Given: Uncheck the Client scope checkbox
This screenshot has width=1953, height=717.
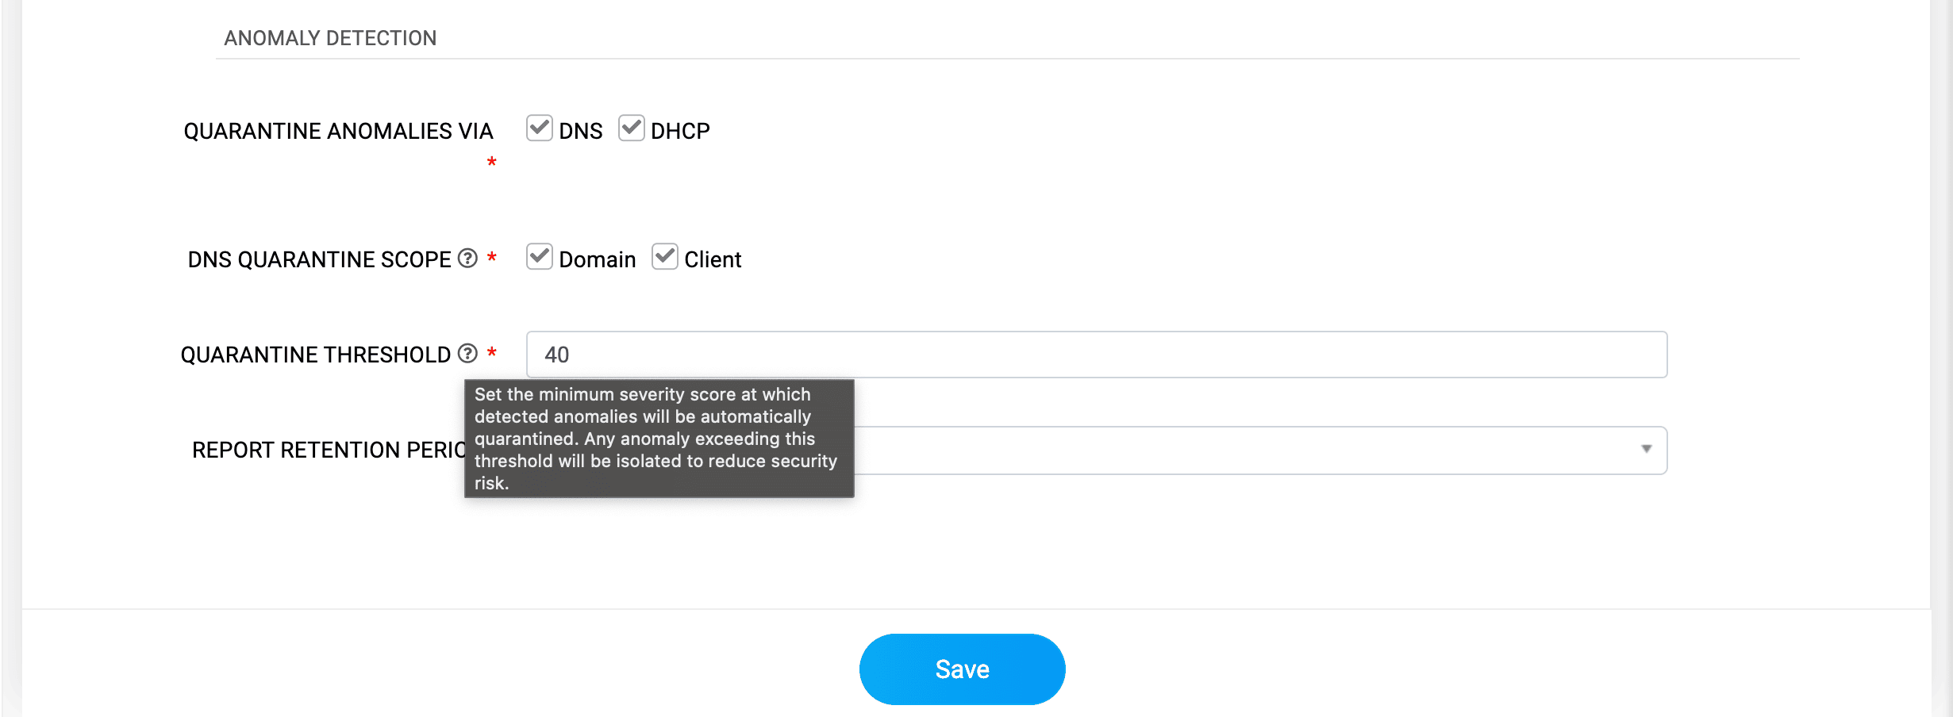Looking at the screenshot, I should pyautogui.click(x=665, y=256).
